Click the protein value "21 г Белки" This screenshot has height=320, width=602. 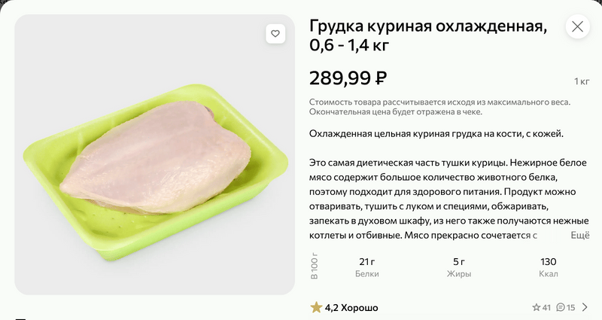pyautogui.click(x=367, y=267)
